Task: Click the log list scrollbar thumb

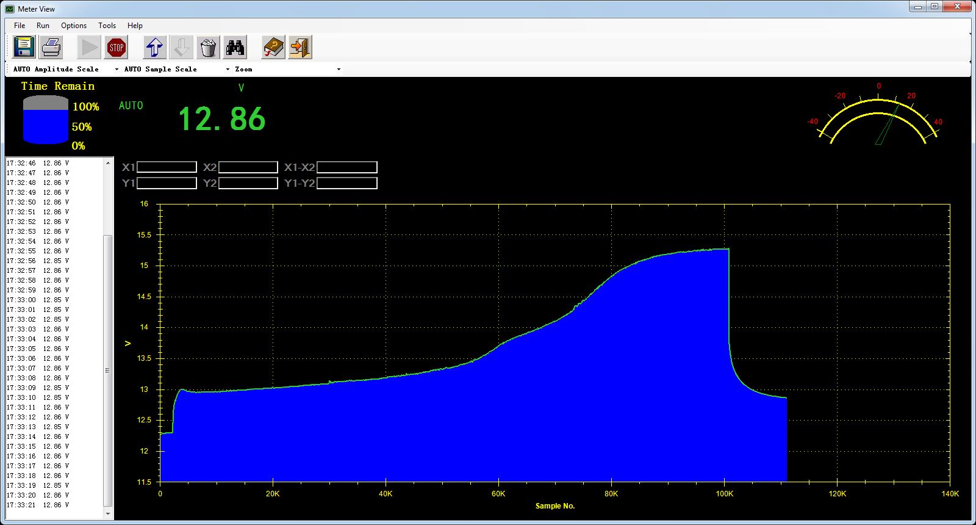Action: pos(108,371)
